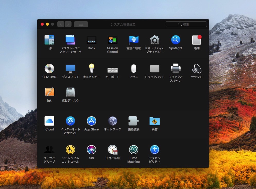Click the Dock preferences icon
This screenshot has height=189, width=256.
tap(91, 40)
